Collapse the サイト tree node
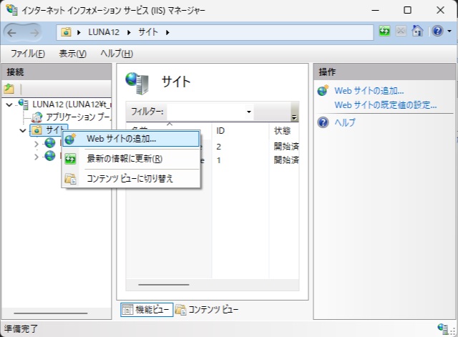 [x=23, y=130]
